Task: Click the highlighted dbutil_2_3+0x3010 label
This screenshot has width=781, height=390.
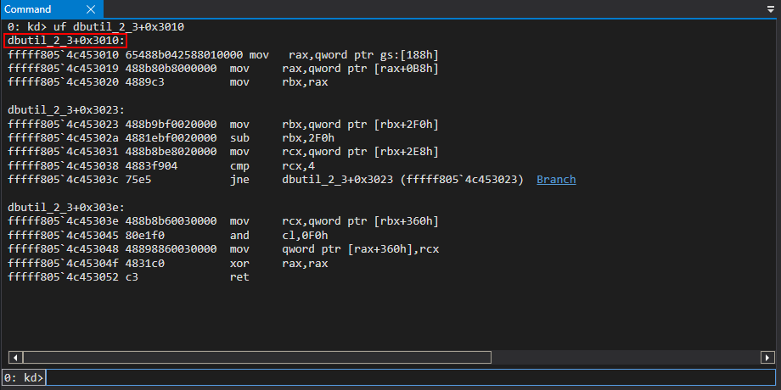Action: point(66,41)
